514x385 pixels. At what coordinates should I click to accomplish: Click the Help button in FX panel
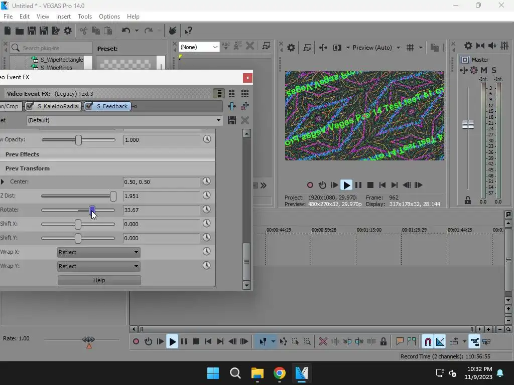tap(99, 280)
